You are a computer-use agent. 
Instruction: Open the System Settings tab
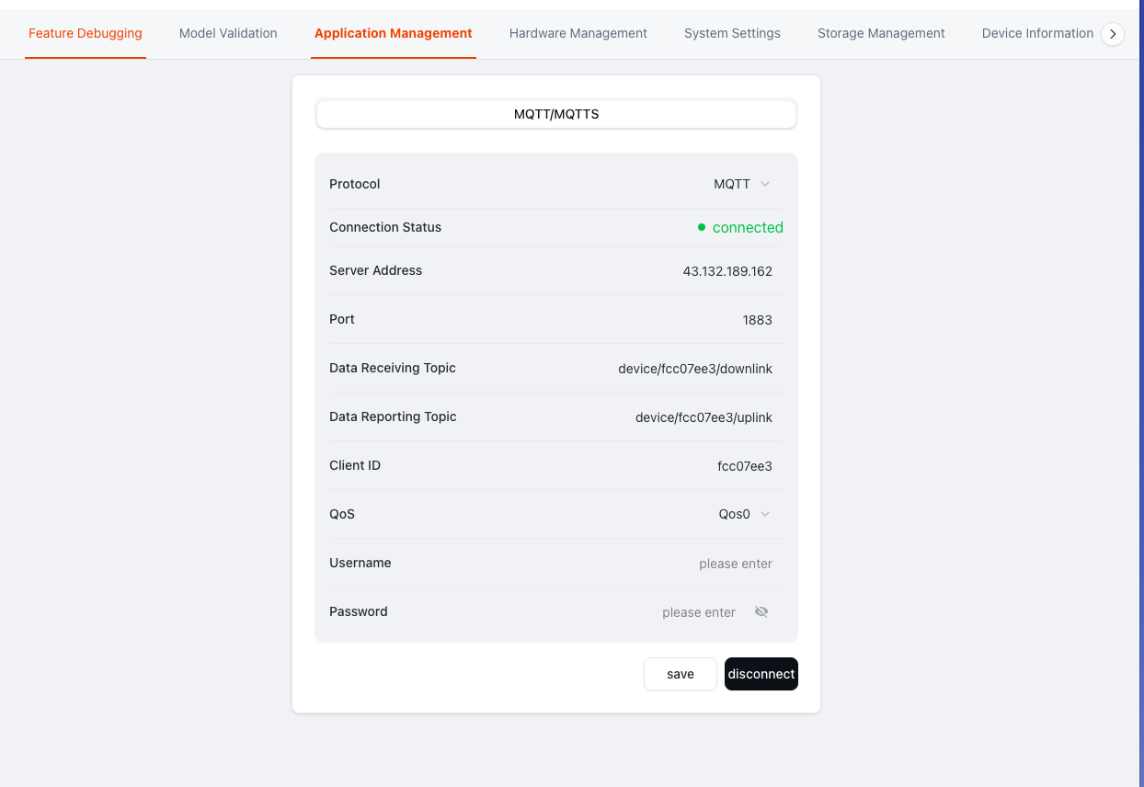(732, 33)
